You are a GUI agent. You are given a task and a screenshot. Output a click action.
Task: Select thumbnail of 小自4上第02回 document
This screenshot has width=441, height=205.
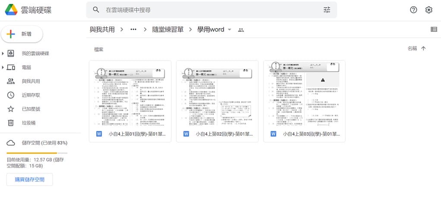tap(217, 93)
